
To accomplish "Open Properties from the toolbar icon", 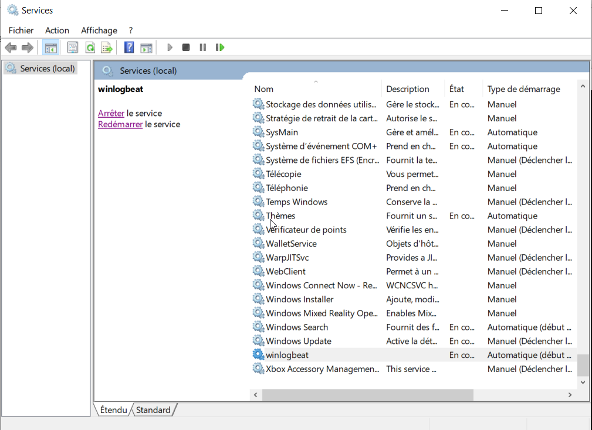I will [72, 47].
